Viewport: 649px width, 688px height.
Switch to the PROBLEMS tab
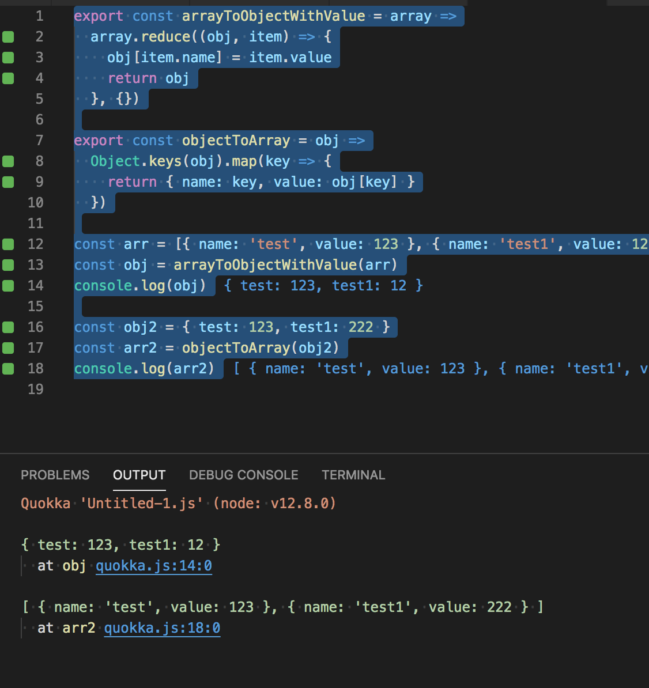point(55,475)
